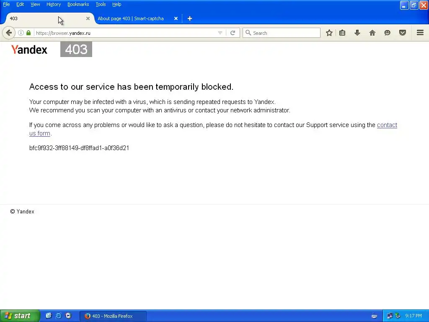The height and width of the screenshot is (322, 429).
Task: Click the safely remove hardware tray icon
Action: click(398, 316)
